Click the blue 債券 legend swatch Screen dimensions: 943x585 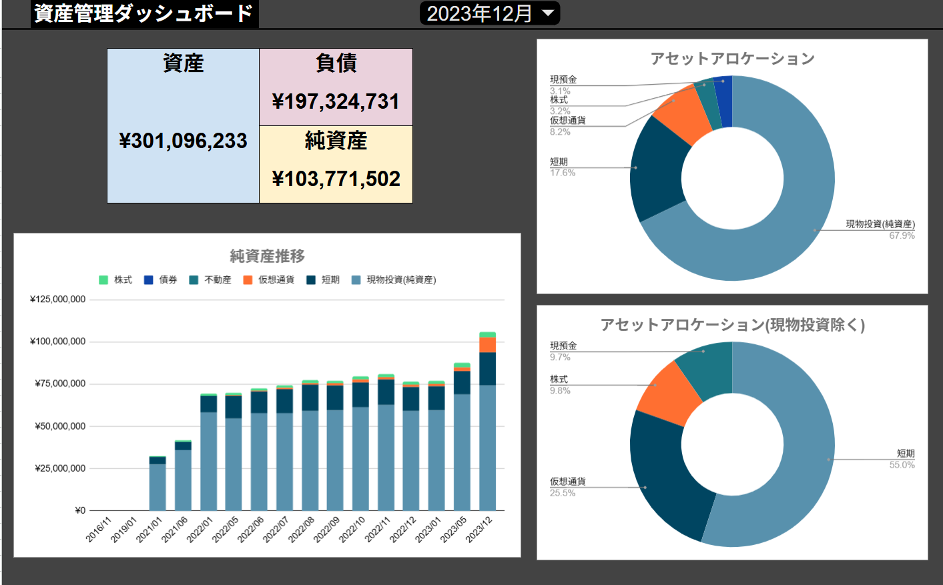point(149,280)
